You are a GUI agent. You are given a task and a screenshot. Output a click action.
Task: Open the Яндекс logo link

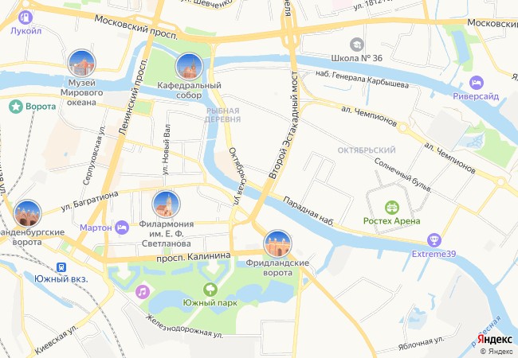[495, 339]
